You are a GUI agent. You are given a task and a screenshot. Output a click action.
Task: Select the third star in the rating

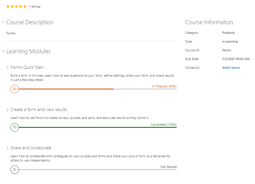[16, 6]
